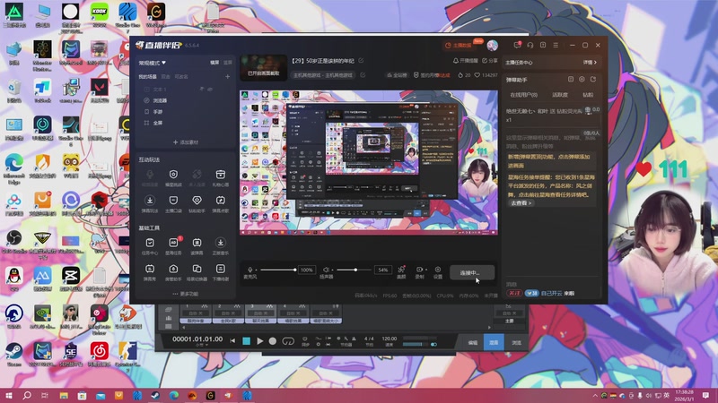The width and height of the screenshot is (718, 403).
Task: Click DAW transport stop square button
Action: (246, 341)
